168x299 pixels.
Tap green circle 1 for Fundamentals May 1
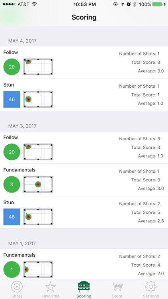pyautogui.click(x=12, y=269)
